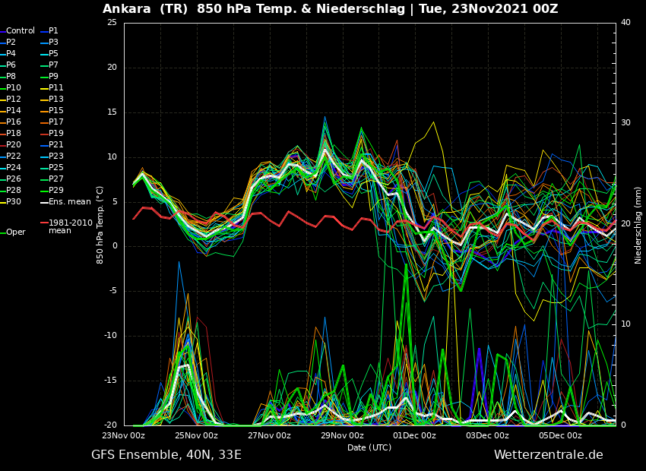Select legend entry P10

13,87
